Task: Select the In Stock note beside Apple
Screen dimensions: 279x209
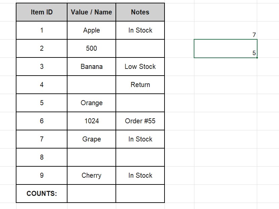Action: pos(140,30)
